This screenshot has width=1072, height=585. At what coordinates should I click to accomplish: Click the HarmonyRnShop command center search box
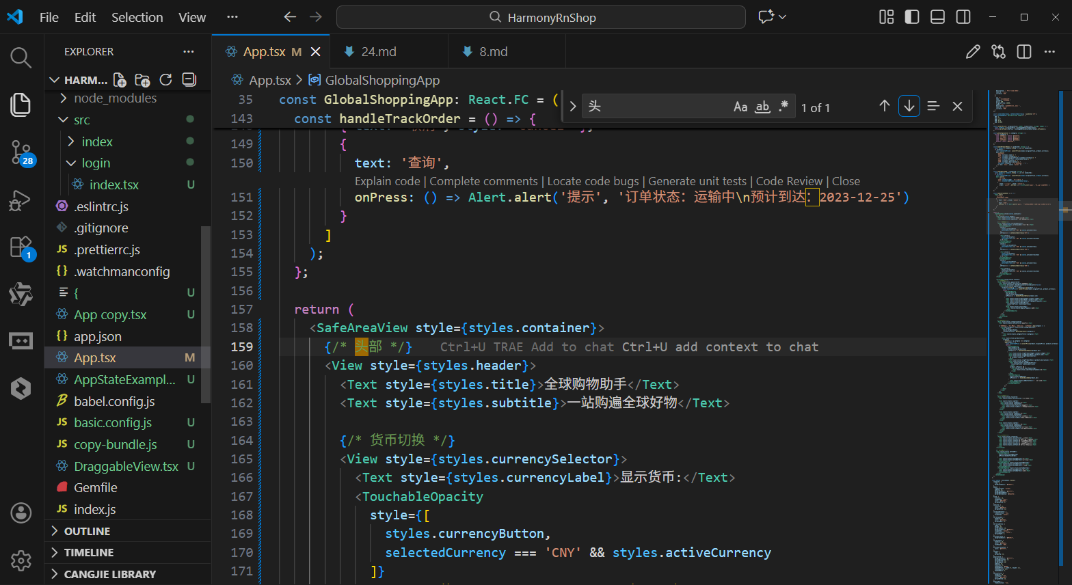(x=541, y=17)
